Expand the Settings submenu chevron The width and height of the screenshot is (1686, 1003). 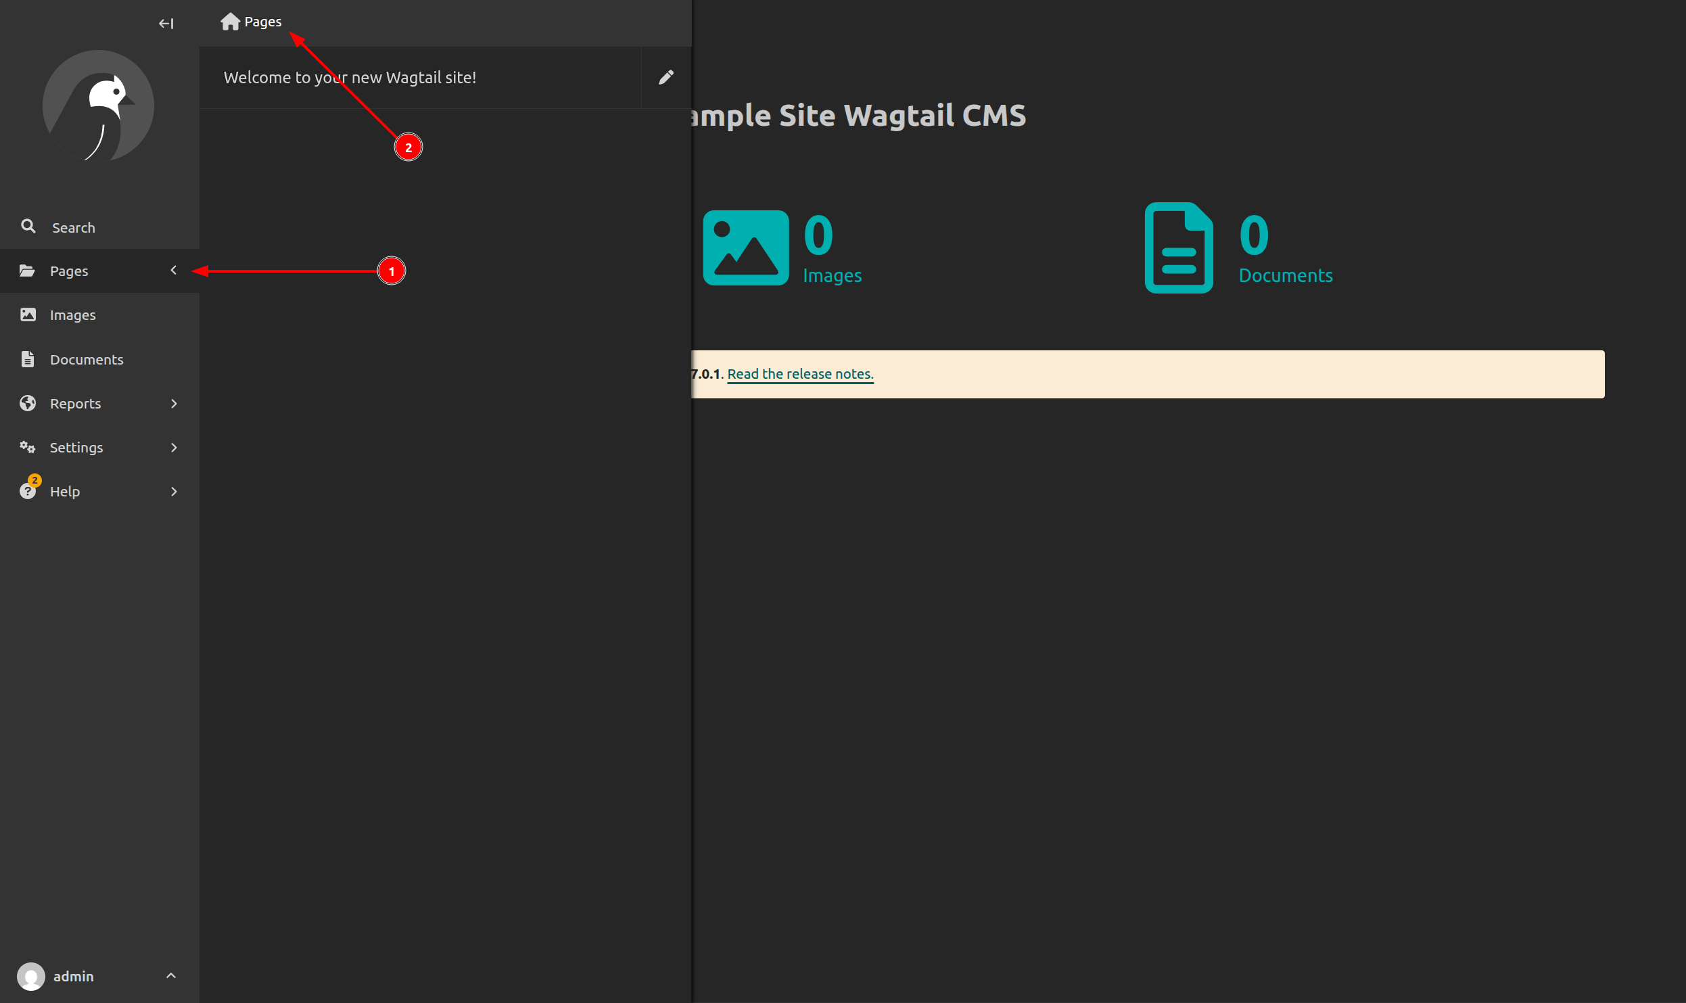click(x=174, y=448)
